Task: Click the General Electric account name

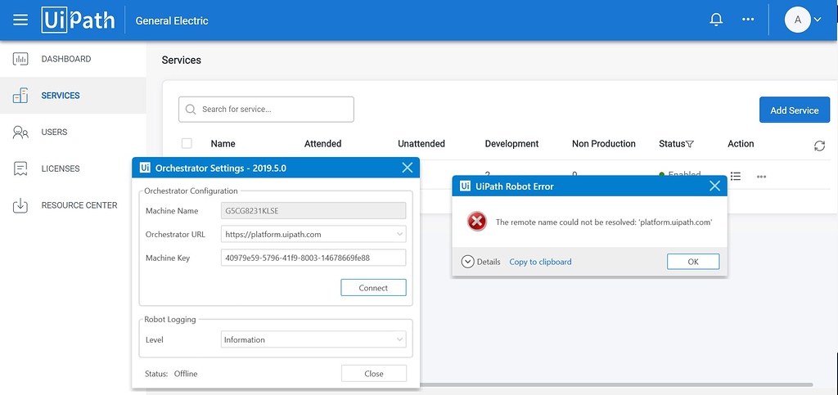Action: (x=172, y=20)
